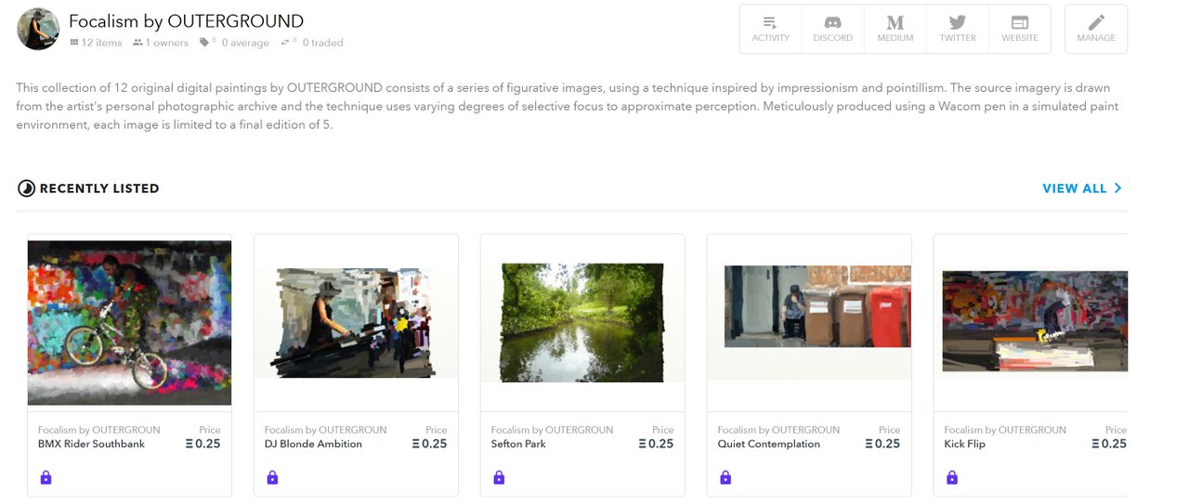Click collection name above Sefton Park
The image size is (1189, 504).
tap(553, 430)
